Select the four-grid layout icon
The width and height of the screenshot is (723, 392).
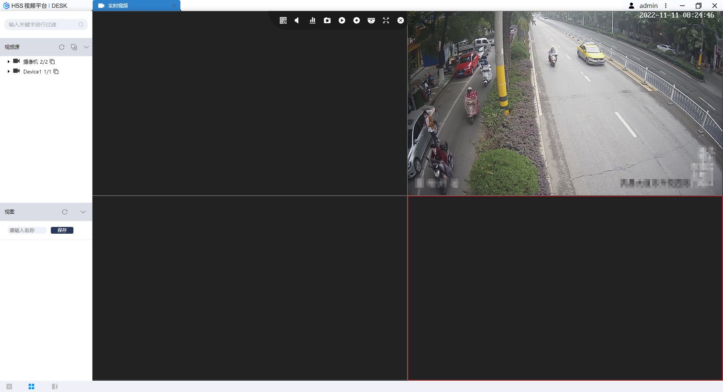32,386
